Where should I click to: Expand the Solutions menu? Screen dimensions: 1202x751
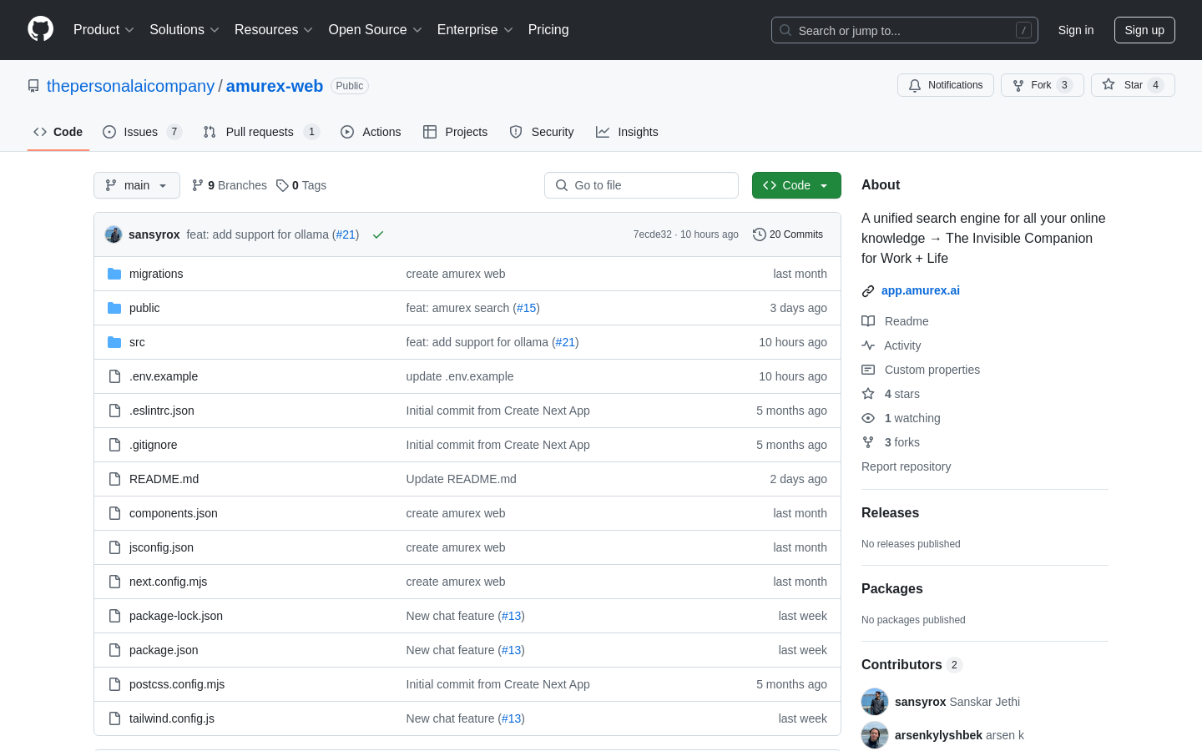tap(184, 30)
